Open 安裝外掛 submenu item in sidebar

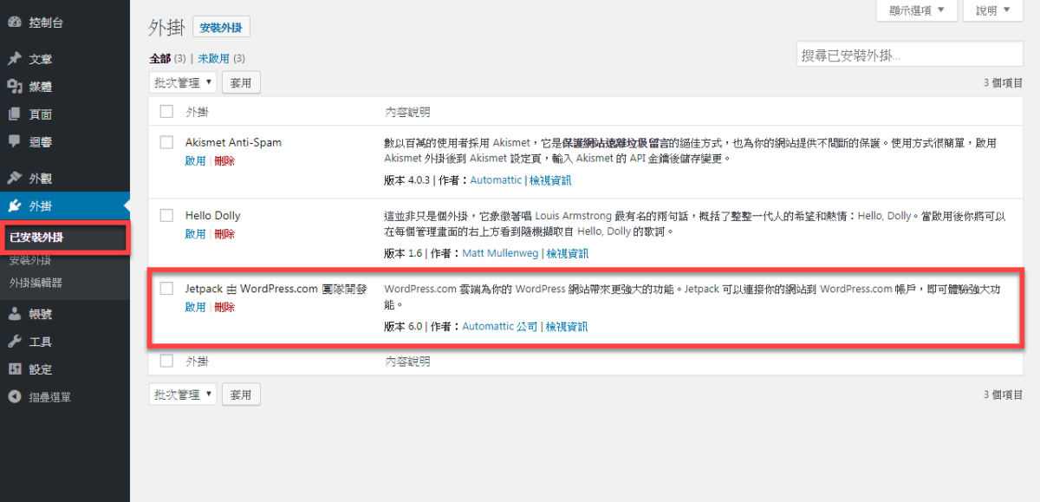tap(30, 260)
